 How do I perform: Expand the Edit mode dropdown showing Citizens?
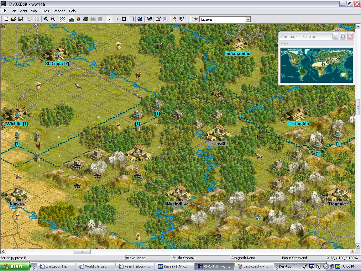pyautogui.click(x=248, y=19)
